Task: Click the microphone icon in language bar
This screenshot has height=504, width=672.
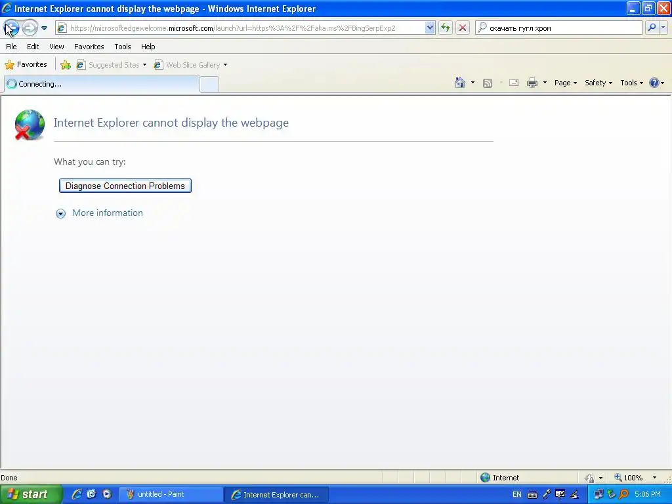Action: 546,495
